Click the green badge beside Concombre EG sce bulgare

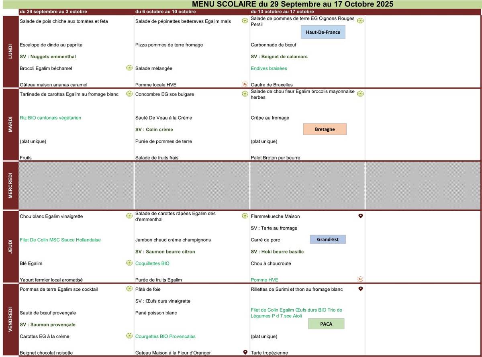pos(245,94)
